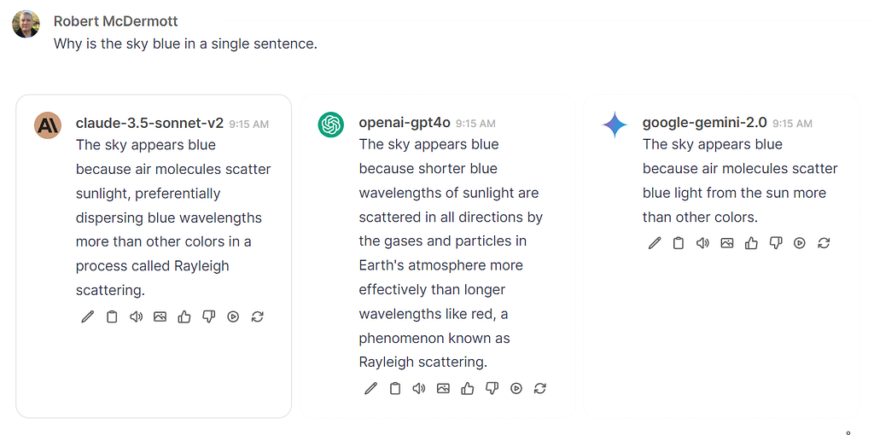Image resolution: width=874 pixels, height=435 pixels.
Task: Edit the claude-3.5-sonnet-v2 response with pencil icon
Action: [x=88, y=317]
